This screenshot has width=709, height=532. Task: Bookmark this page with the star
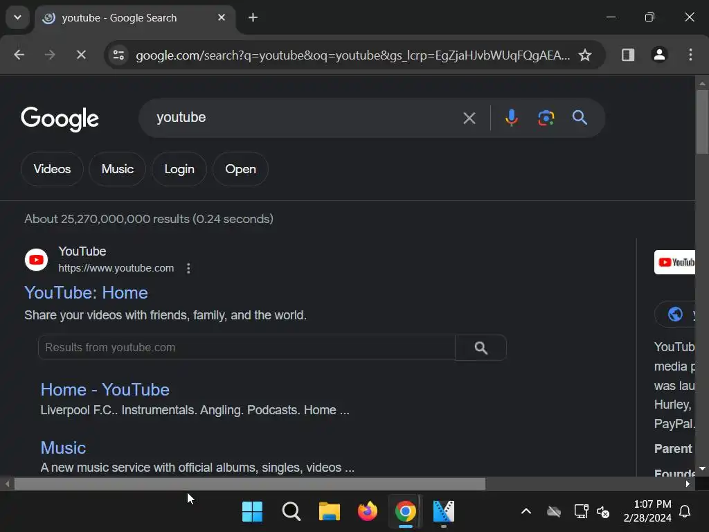(x=585, y=55)
